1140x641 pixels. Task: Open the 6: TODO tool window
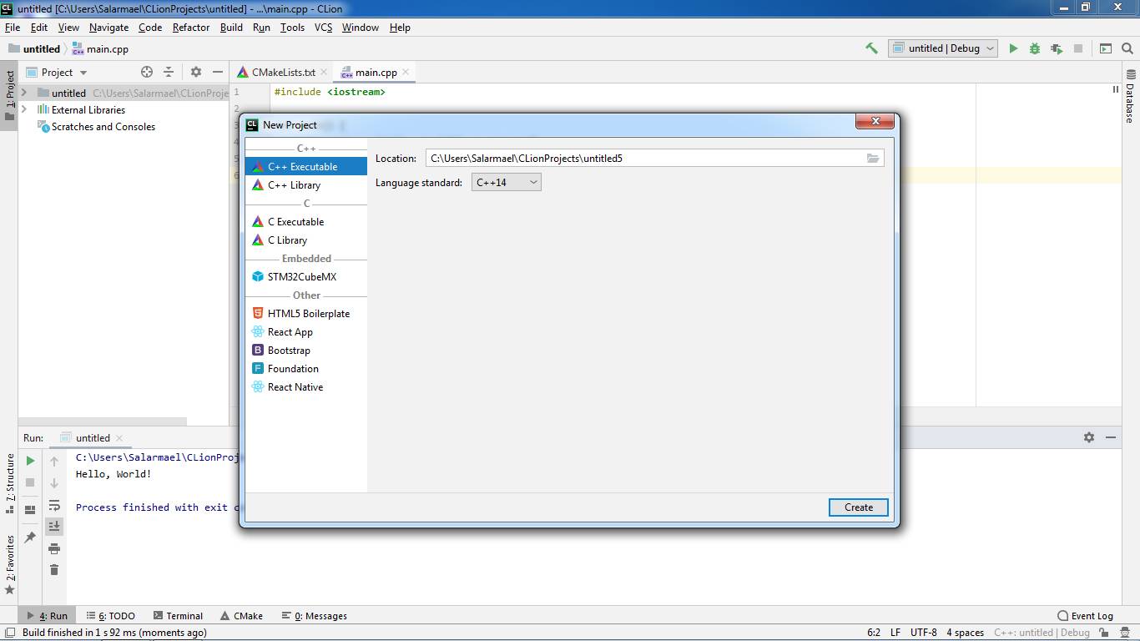pyautogui.click(x=110, y=616)
